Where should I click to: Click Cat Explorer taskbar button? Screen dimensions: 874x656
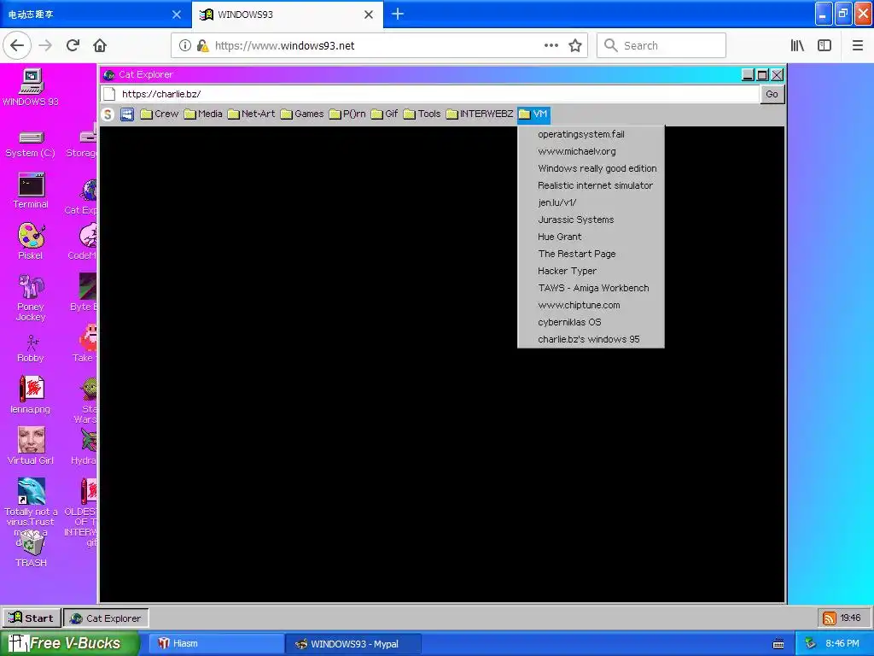106,618
